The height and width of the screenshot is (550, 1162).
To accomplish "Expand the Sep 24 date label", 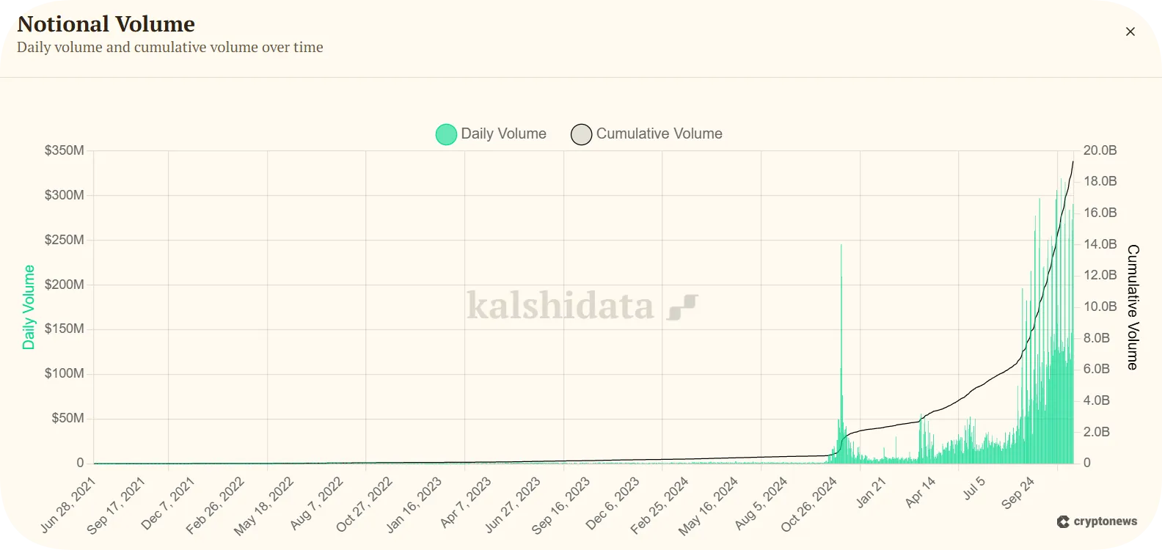I will click(1020, 493).
